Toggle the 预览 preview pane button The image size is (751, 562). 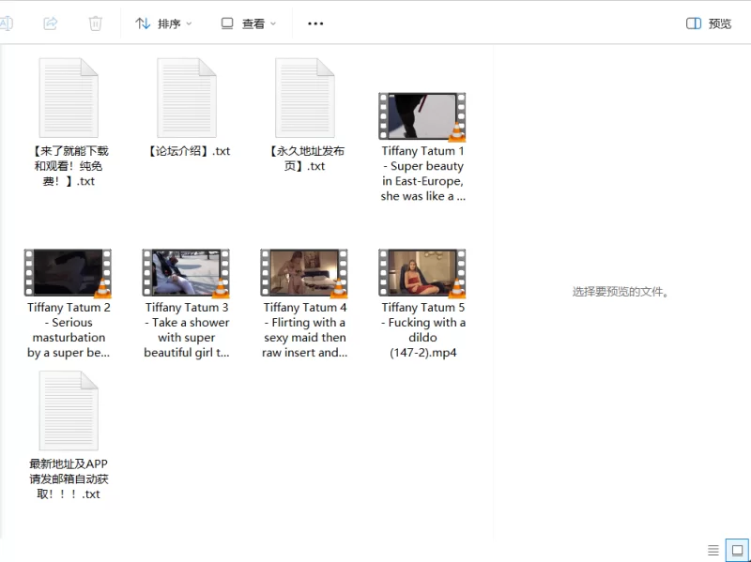click(x=709, y=23)
